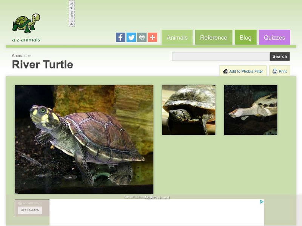Viewport: 302px width, 226px height.
Task: Add River Turtle to Phobia Filter
Action: coord(245,71)
